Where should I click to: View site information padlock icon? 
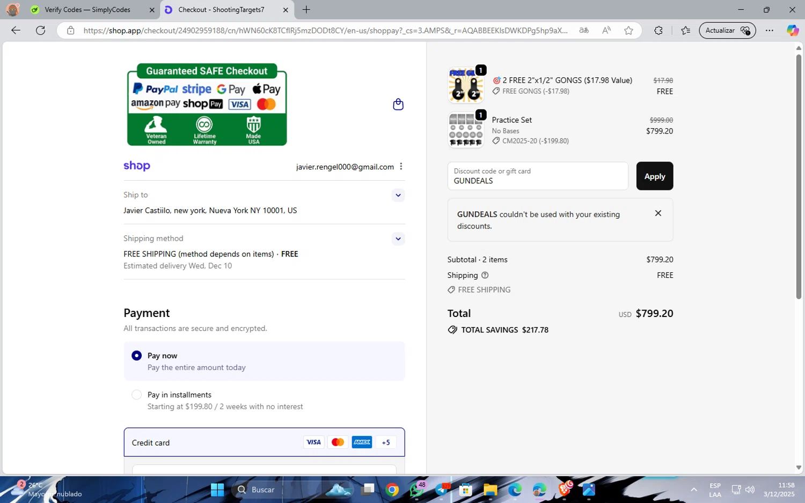point(70,31)
